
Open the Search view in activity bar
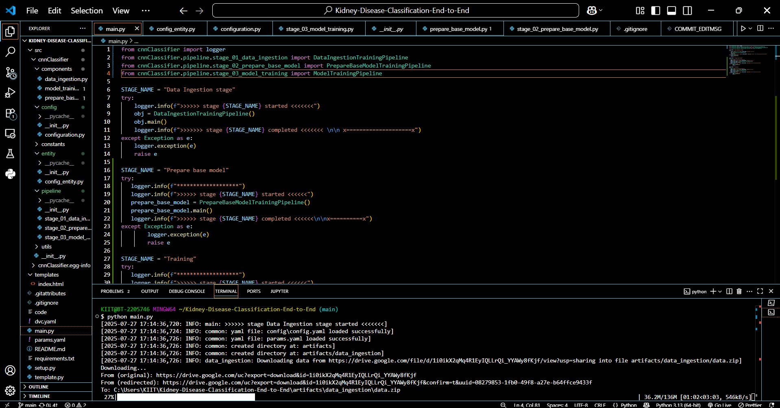pos(10,52)
